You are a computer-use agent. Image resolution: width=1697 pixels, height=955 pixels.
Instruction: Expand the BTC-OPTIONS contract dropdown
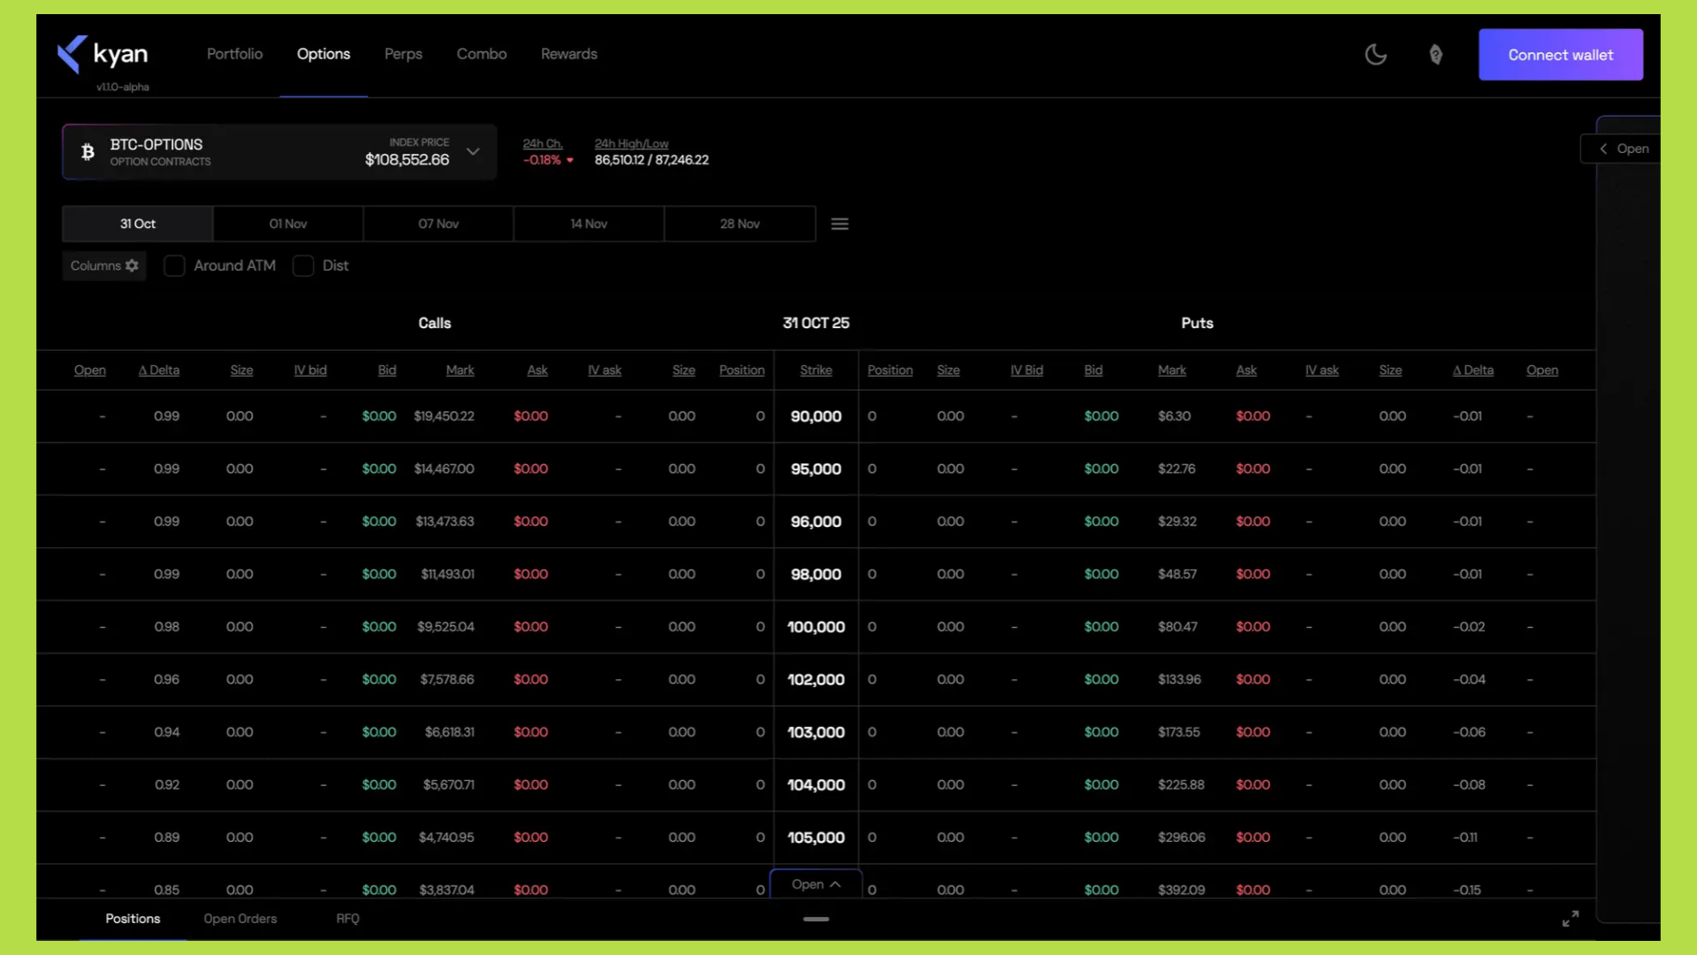(473, 152)
